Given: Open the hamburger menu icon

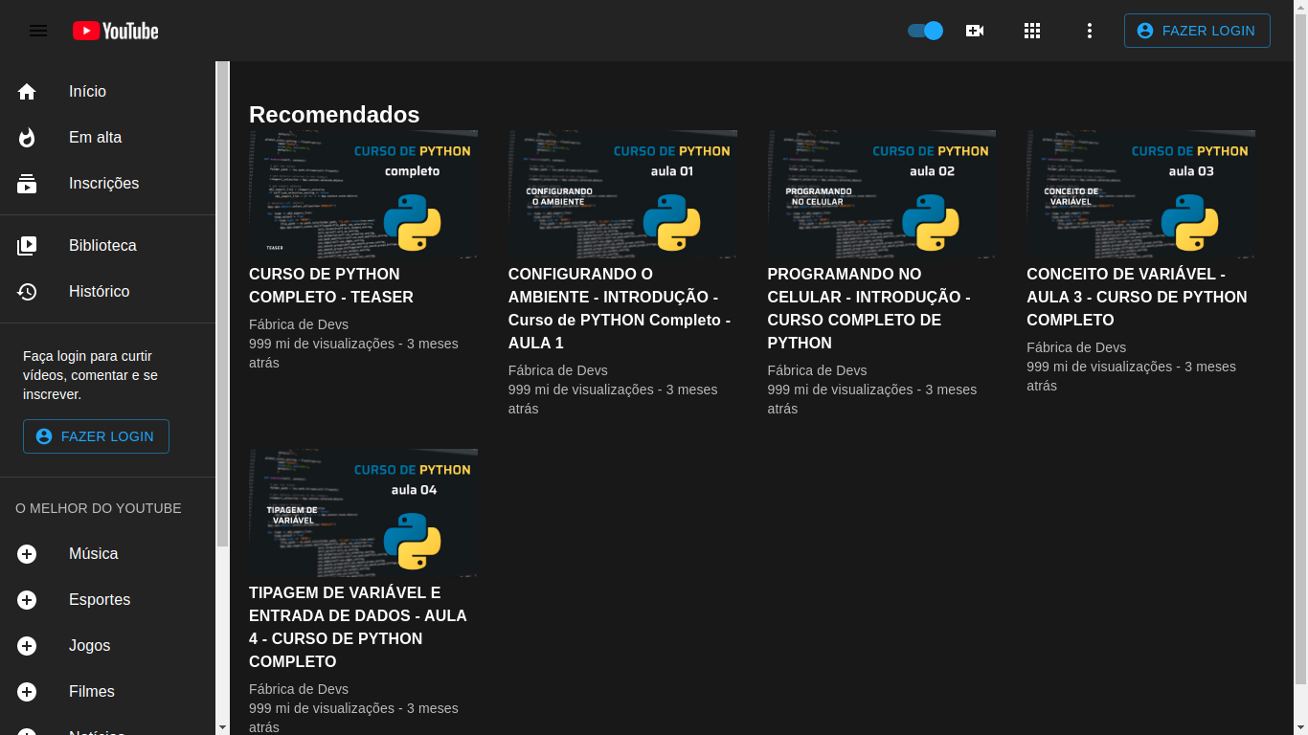Looking at the screenshot, I should (x=38, y=31).
